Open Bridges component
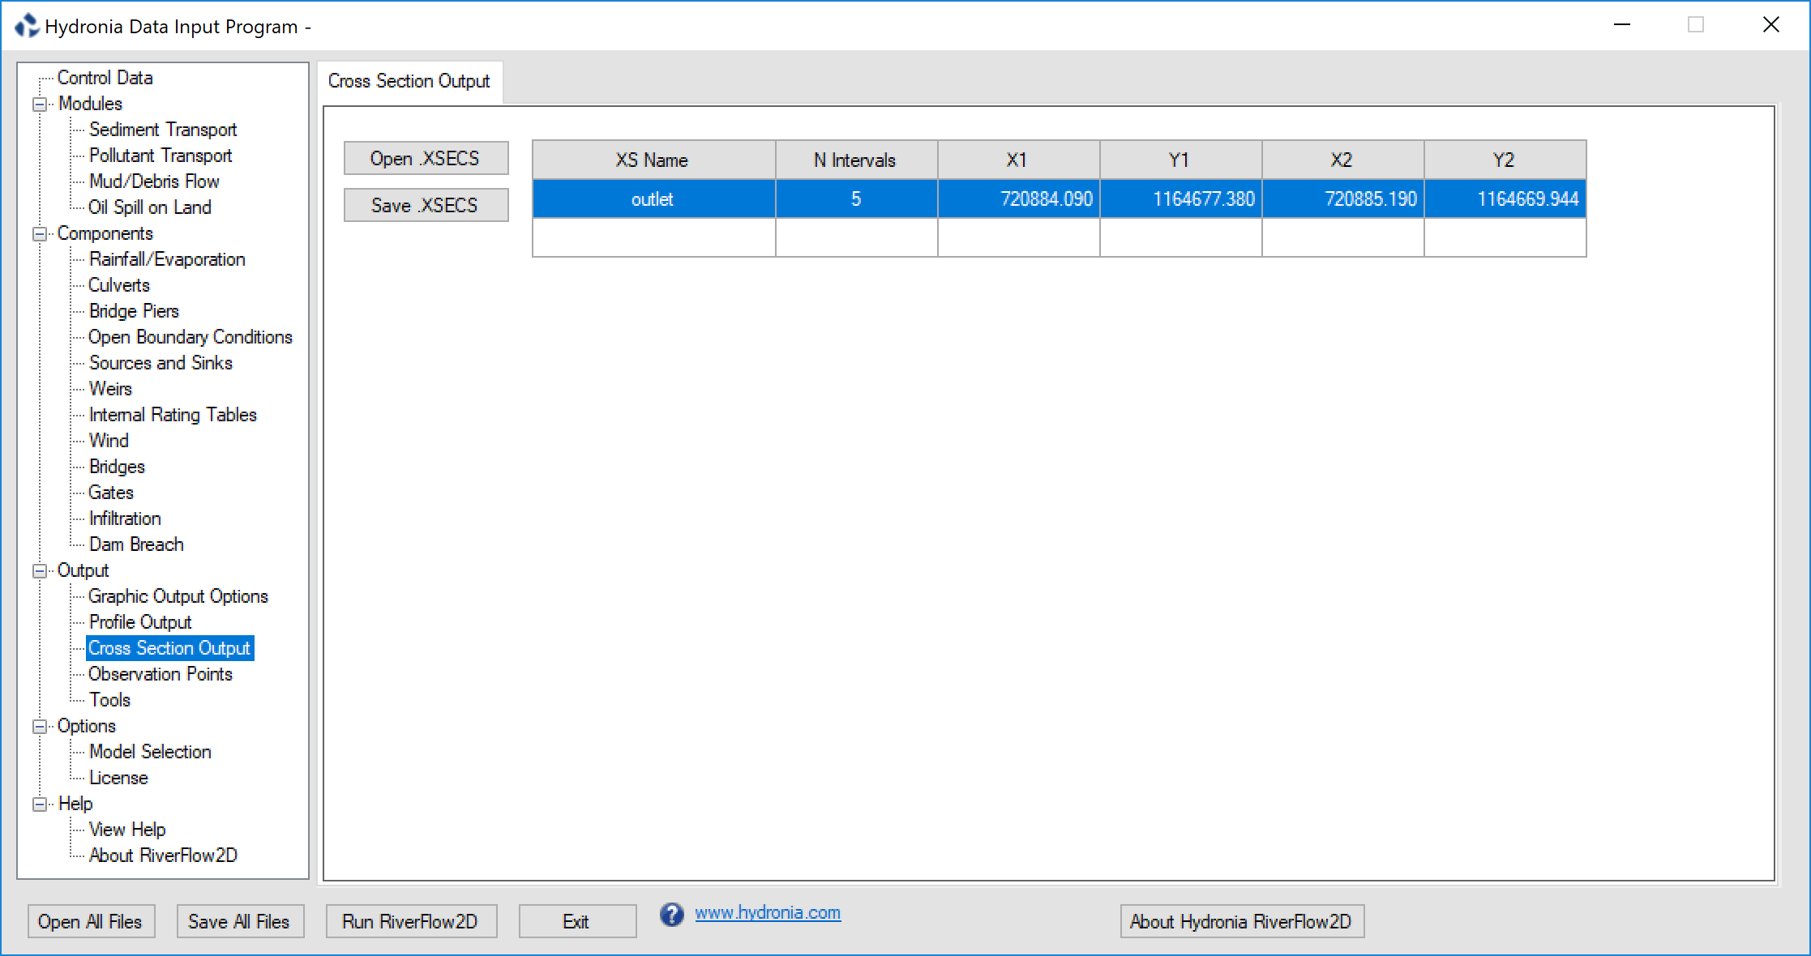Screen dimensions: 1811x956 [x=117, y=467]
